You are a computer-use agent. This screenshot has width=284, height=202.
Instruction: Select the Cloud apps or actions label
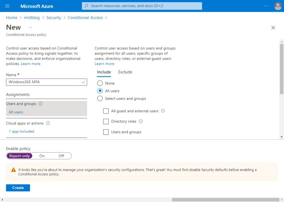click(25, 123)
